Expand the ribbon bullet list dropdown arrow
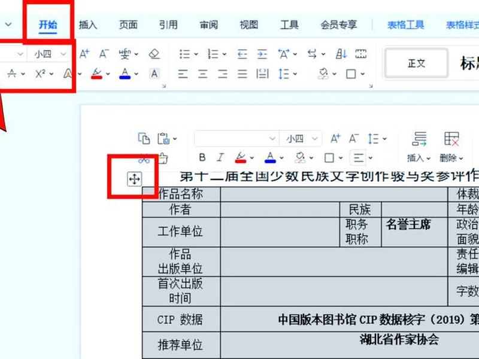The image size is (479, 359). point(196,54)
